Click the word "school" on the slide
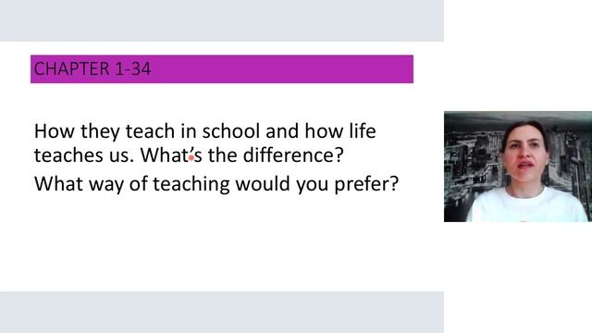 (x=231, y=131)
